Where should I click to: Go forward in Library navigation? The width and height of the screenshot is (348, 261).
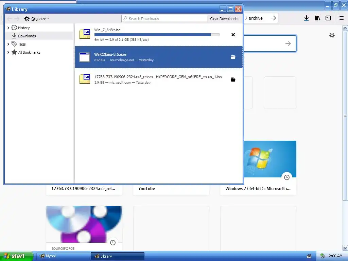click(x=17, y=18)
